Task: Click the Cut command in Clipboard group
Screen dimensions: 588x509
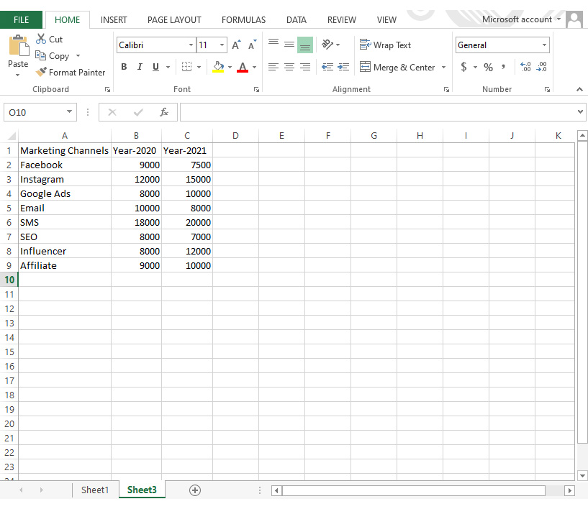Action: pos(49,39)
